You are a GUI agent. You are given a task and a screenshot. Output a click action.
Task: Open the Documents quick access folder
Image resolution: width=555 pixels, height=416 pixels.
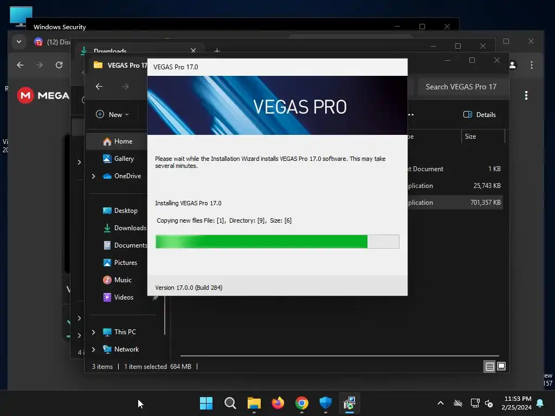(124, 245)
